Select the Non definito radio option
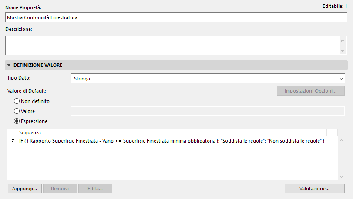353x199 pixels. tap(17, 101)
